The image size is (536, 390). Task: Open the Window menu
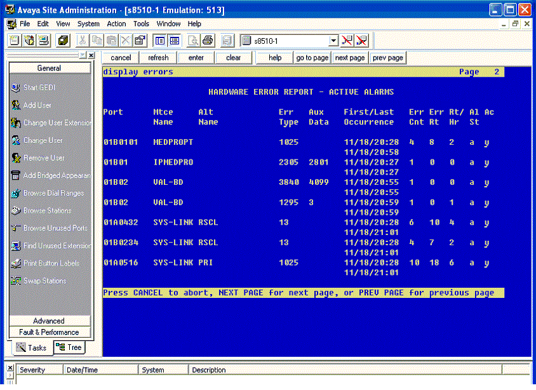[168, 24]
